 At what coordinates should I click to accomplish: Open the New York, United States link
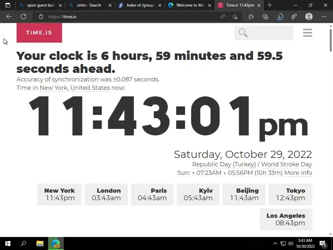coord(75,88)
